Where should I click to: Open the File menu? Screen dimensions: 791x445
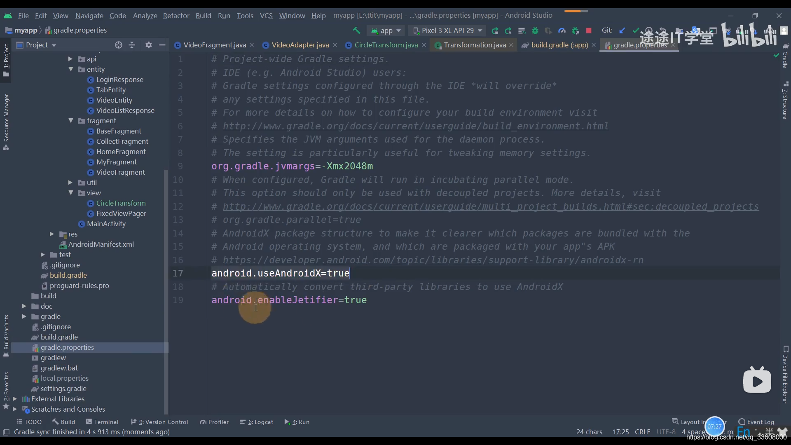(23, 16)
